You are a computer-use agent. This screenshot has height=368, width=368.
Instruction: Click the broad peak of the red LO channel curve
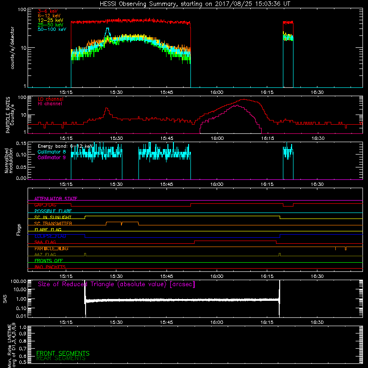click(x=244, y=99)
